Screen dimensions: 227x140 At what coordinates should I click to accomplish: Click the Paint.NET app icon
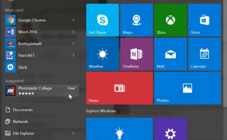click(10, 55)
